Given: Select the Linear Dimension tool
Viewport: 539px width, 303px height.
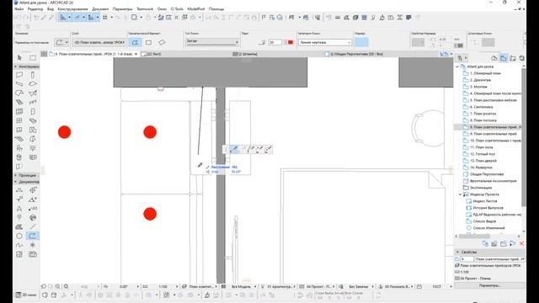Looking at the screenshot, I should (x=19, y=190).
